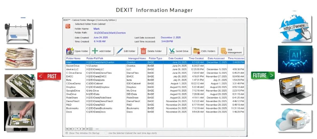Open CSIDL Folders
Viewport: 317px width, 139px height.
click(x=205, y=51)
